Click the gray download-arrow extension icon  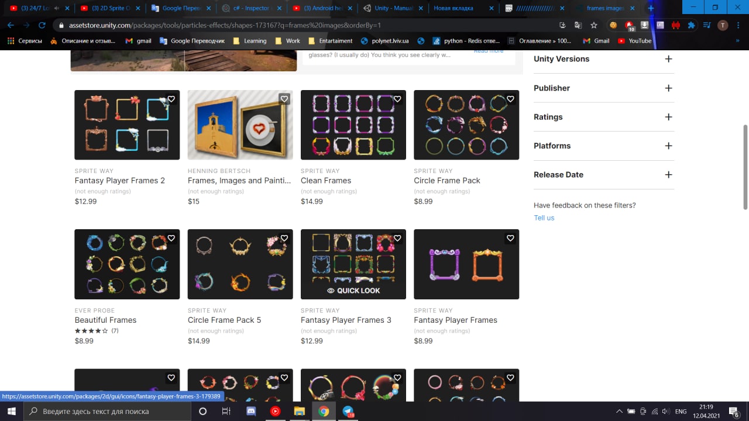pyautogui.click(x=644, y=25)
